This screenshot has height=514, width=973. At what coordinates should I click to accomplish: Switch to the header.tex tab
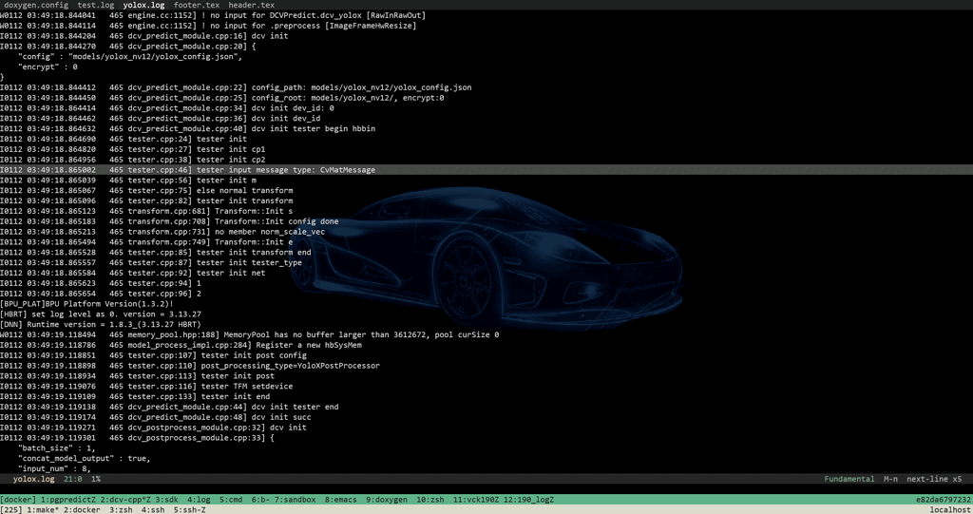coord(251,5)
